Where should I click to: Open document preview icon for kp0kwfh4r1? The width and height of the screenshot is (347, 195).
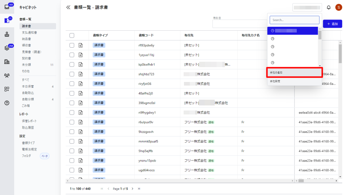click(81, 65)
